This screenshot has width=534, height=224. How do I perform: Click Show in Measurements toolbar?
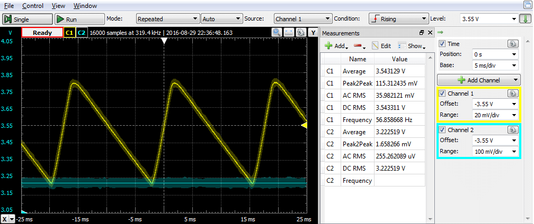[x=412, y=46]
